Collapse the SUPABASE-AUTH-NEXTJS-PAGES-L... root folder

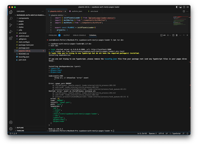pos(30,15)
